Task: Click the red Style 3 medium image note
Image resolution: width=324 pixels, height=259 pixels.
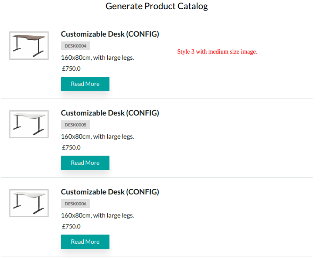Action: coord(217,51)
